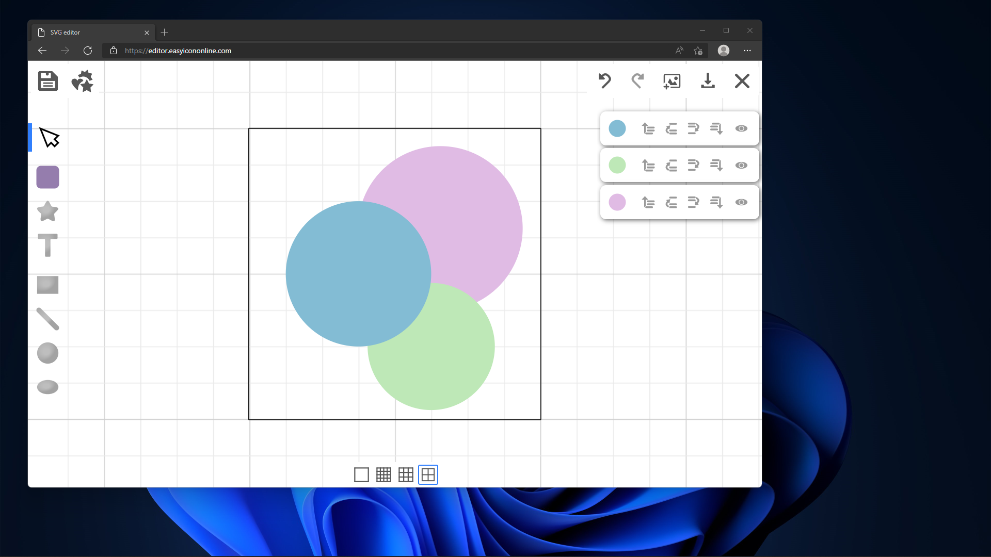This screenshot has width=991, height=557.
Task: Select the circle drawing tool
Action: click(47, 353)
